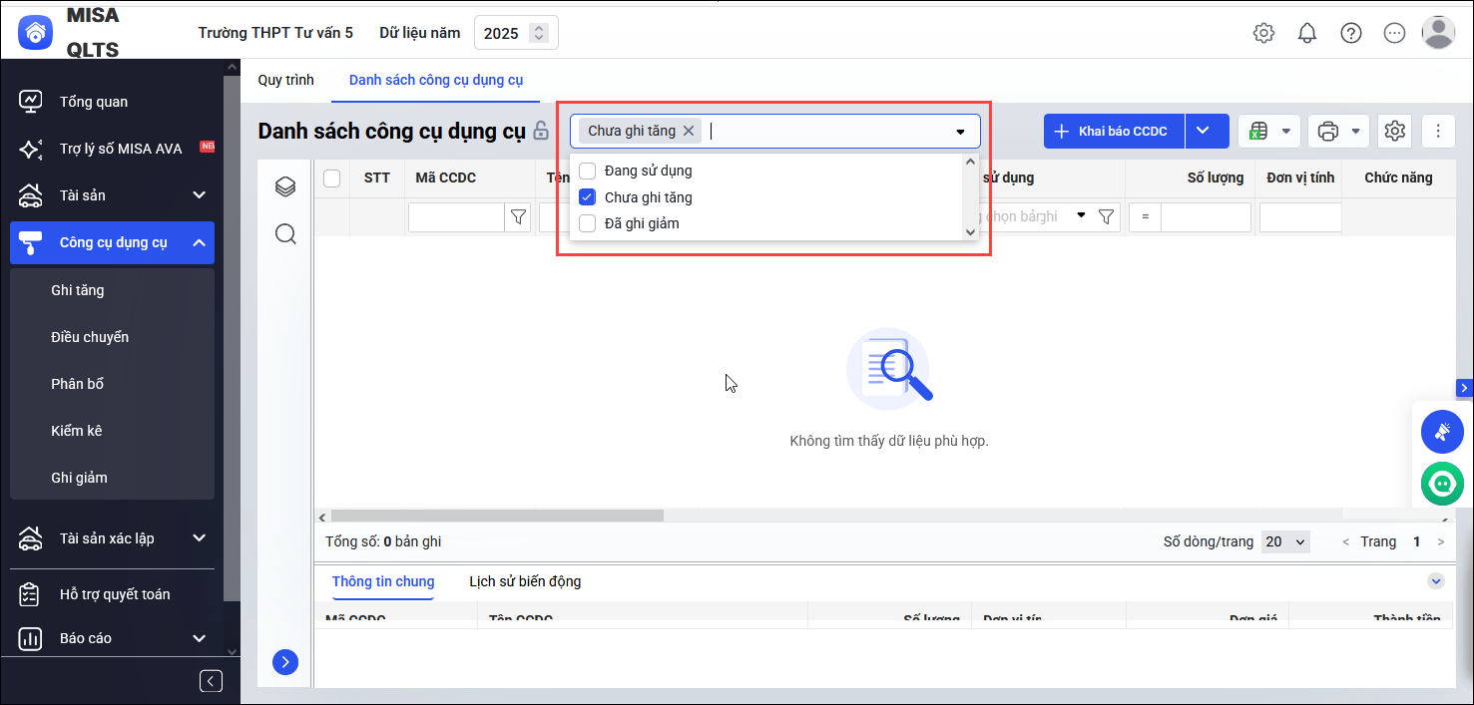Click the notification bell icon
The width and height of the screenshot is (1474, 705).
coord(1307,33)
